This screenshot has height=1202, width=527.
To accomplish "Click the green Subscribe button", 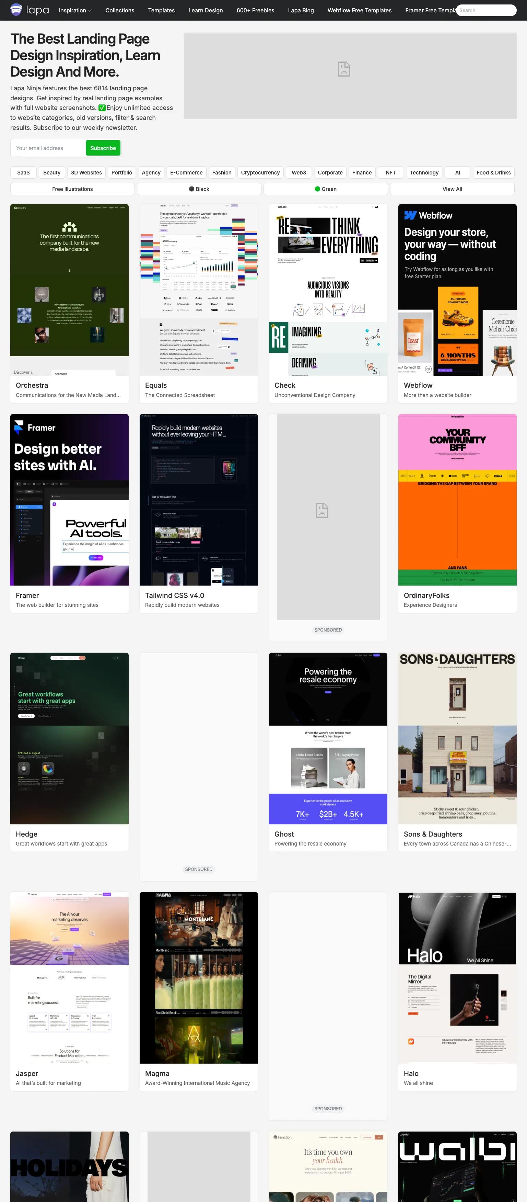I will coord(103,148).
